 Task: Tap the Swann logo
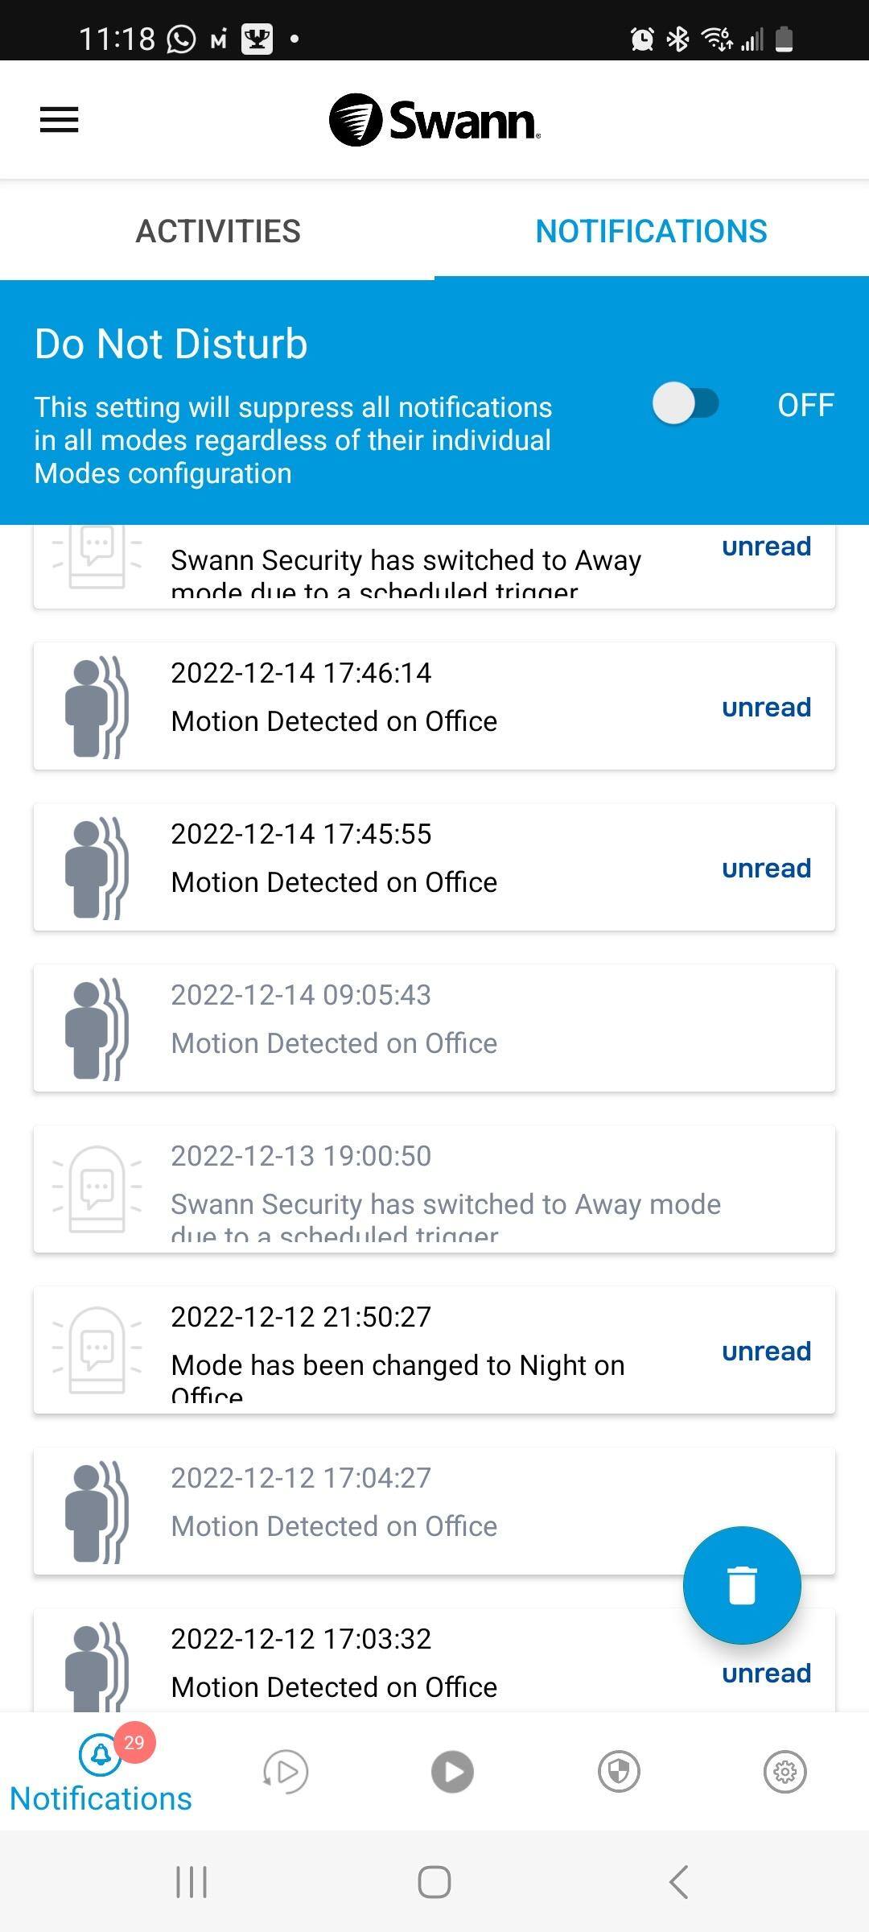(x=434, y=120)
